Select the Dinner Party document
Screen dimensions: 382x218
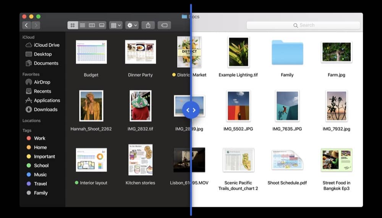pyautogui.click(x=140, y=52)
